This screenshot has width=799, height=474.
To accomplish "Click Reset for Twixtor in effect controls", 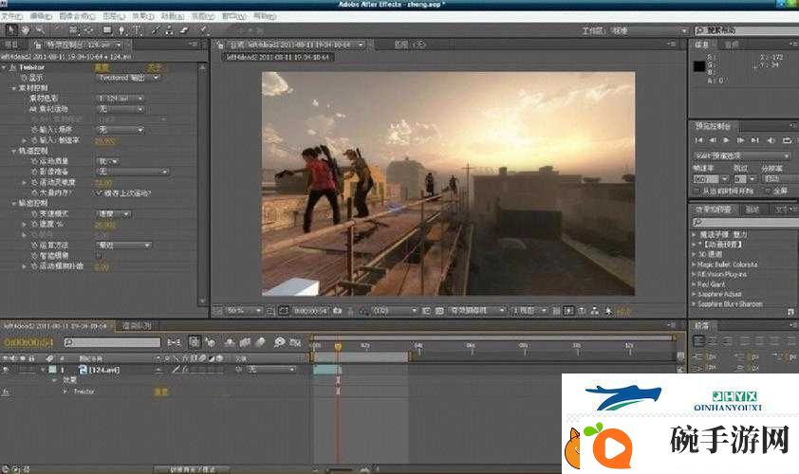I will tap(102, 67).
